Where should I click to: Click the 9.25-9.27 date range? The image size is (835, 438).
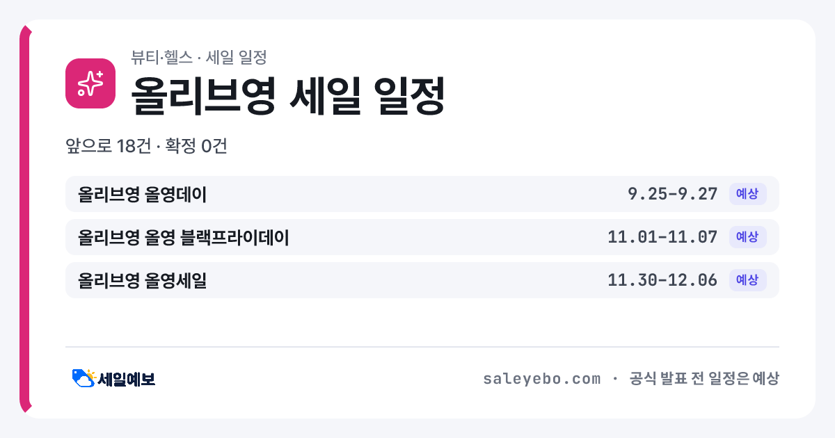click(672, 194)
